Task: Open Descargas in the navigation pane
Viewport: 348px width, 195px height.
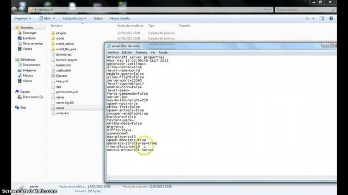Action: [30, 32]
